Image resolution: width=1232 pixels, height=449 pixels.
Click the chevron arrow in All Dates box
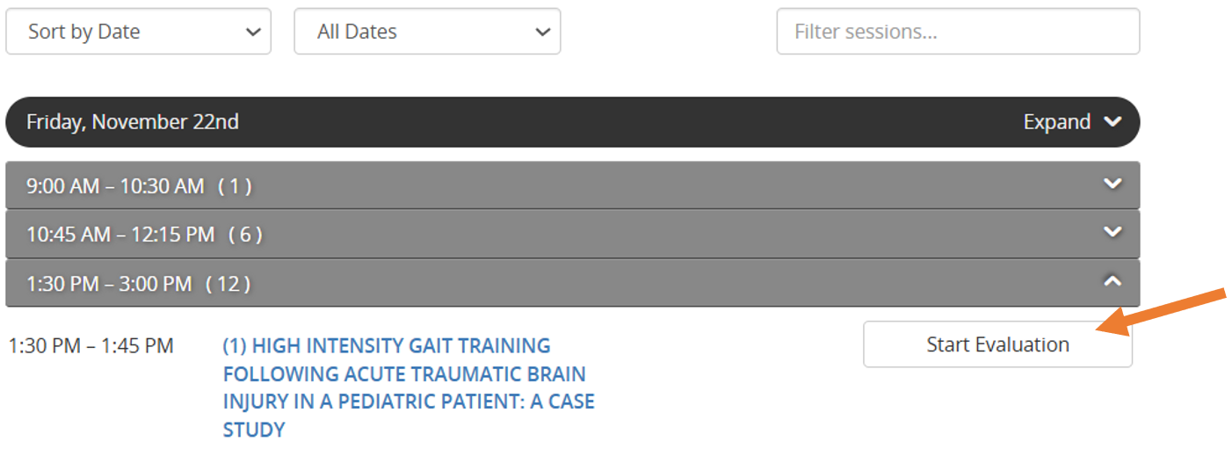tap(542, 33)
